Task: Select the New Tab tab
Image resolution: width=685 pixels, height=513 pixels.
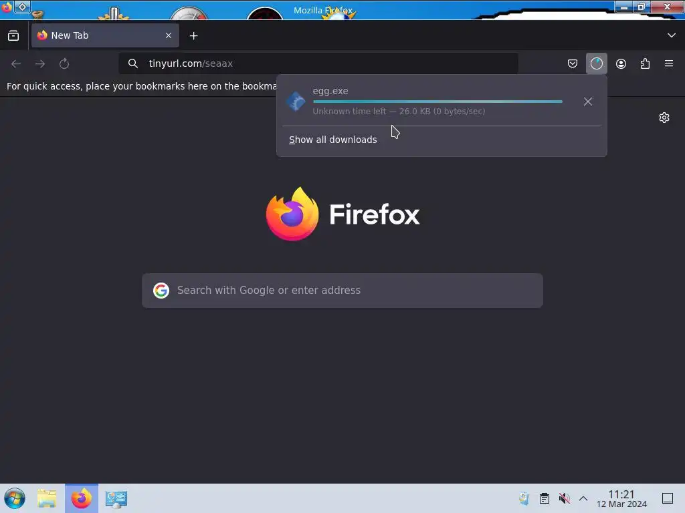Action: [x=105, y=36]
